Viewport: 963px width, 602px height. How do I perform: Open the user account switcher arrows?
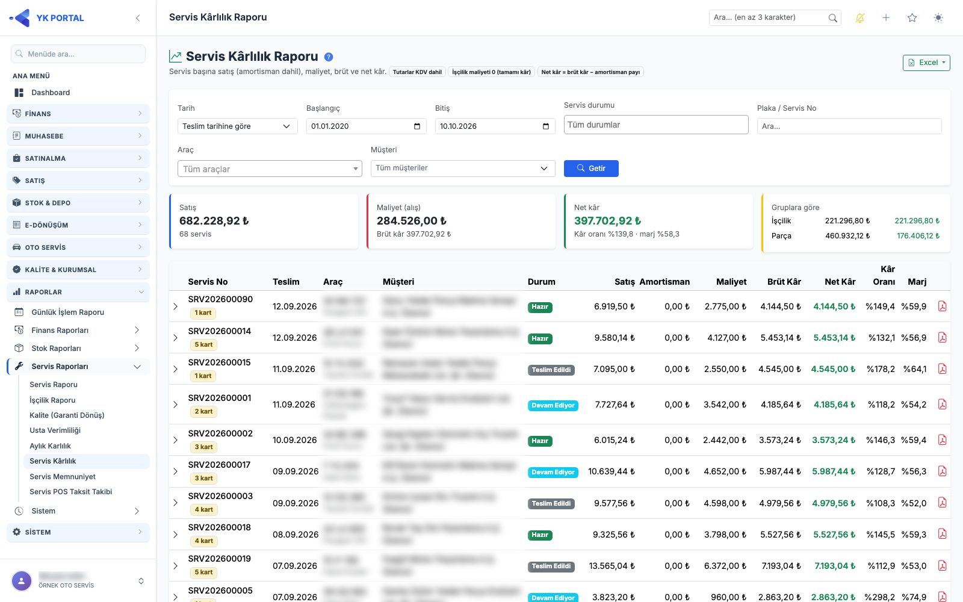pyautogui.click(x=141, y=581)
